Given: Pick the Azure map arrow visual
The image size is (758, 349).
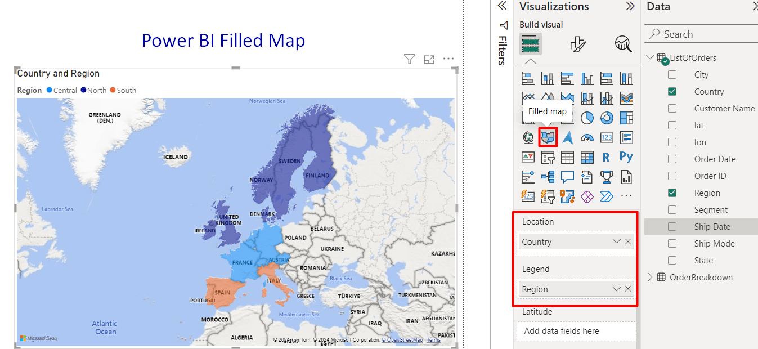Looking at the screenshot, I should 567,137.
